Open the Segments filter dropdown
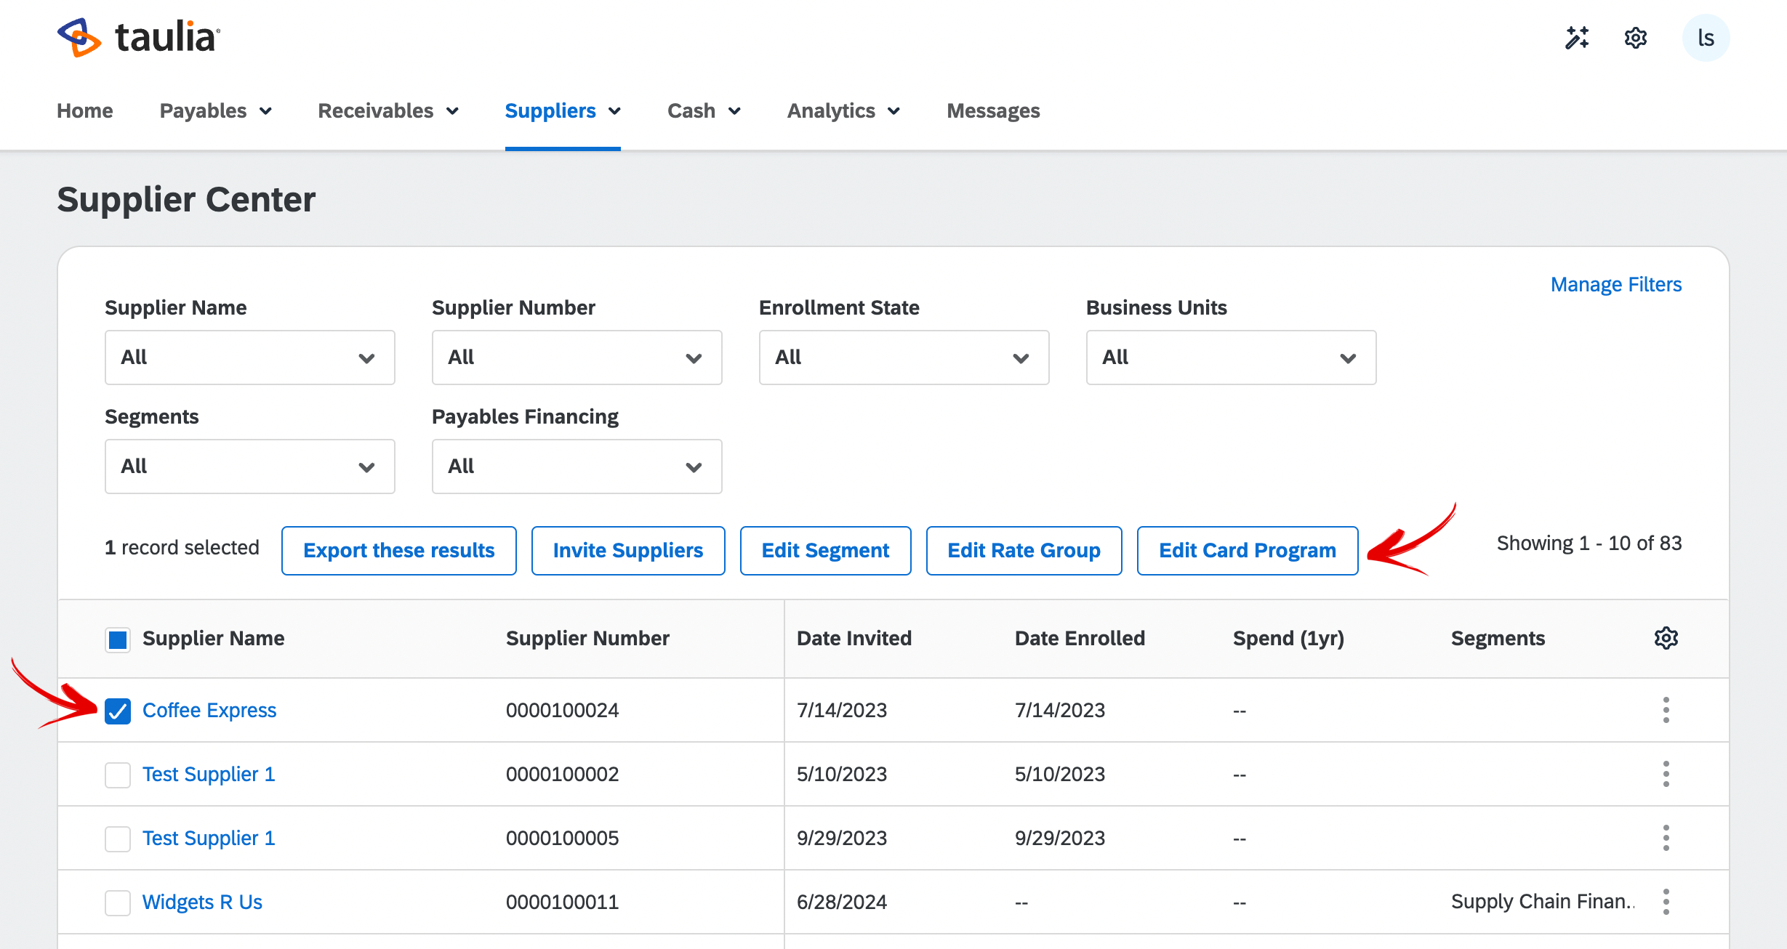Image resolution: width=1787 pixels, height=949 pixels. (x=249, y=467)
